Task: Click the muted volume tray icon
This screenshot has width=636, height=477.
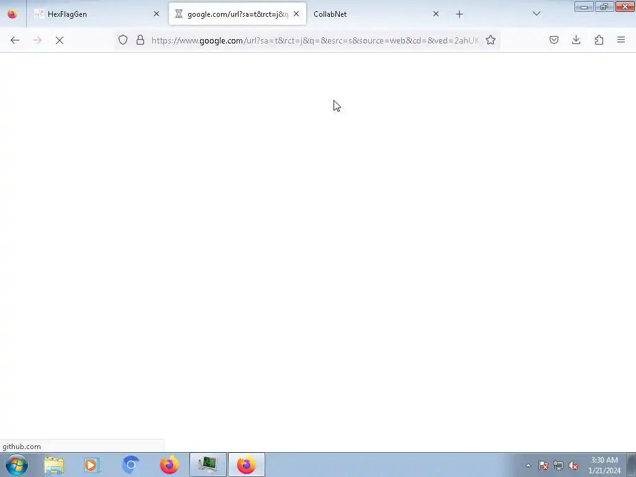Action: click(573, 465)
